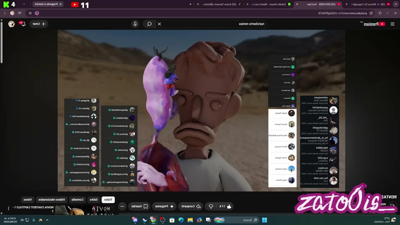Screen dimensions: 400x225
Task: Open Steam from the taskbar
Action: click(144, 220)
